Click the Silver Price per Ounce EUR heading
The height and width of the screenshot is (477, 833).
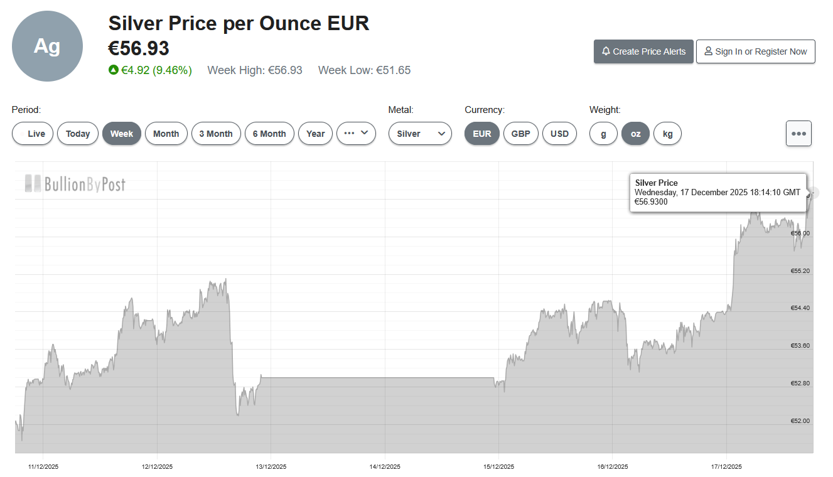[239, 23]
